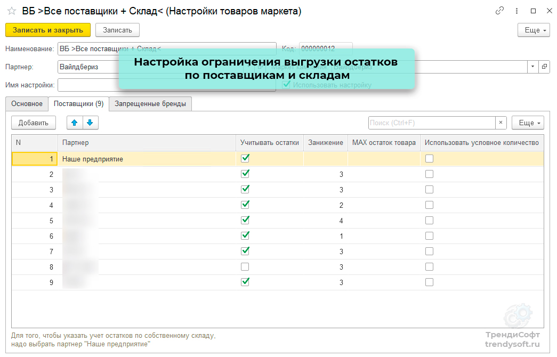Select Занижение value 3 in row 3
Screen dimensions: 557x357
326,190
